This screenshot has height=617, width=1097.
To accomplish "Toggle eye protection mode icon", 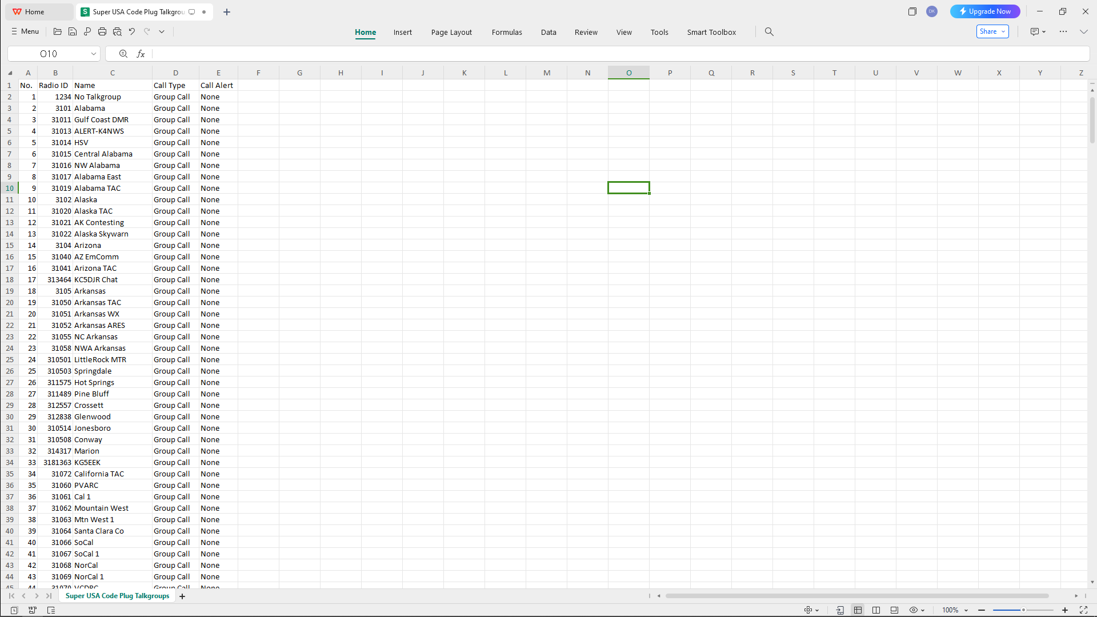I will pyautogui.click(x=914, y=610).
